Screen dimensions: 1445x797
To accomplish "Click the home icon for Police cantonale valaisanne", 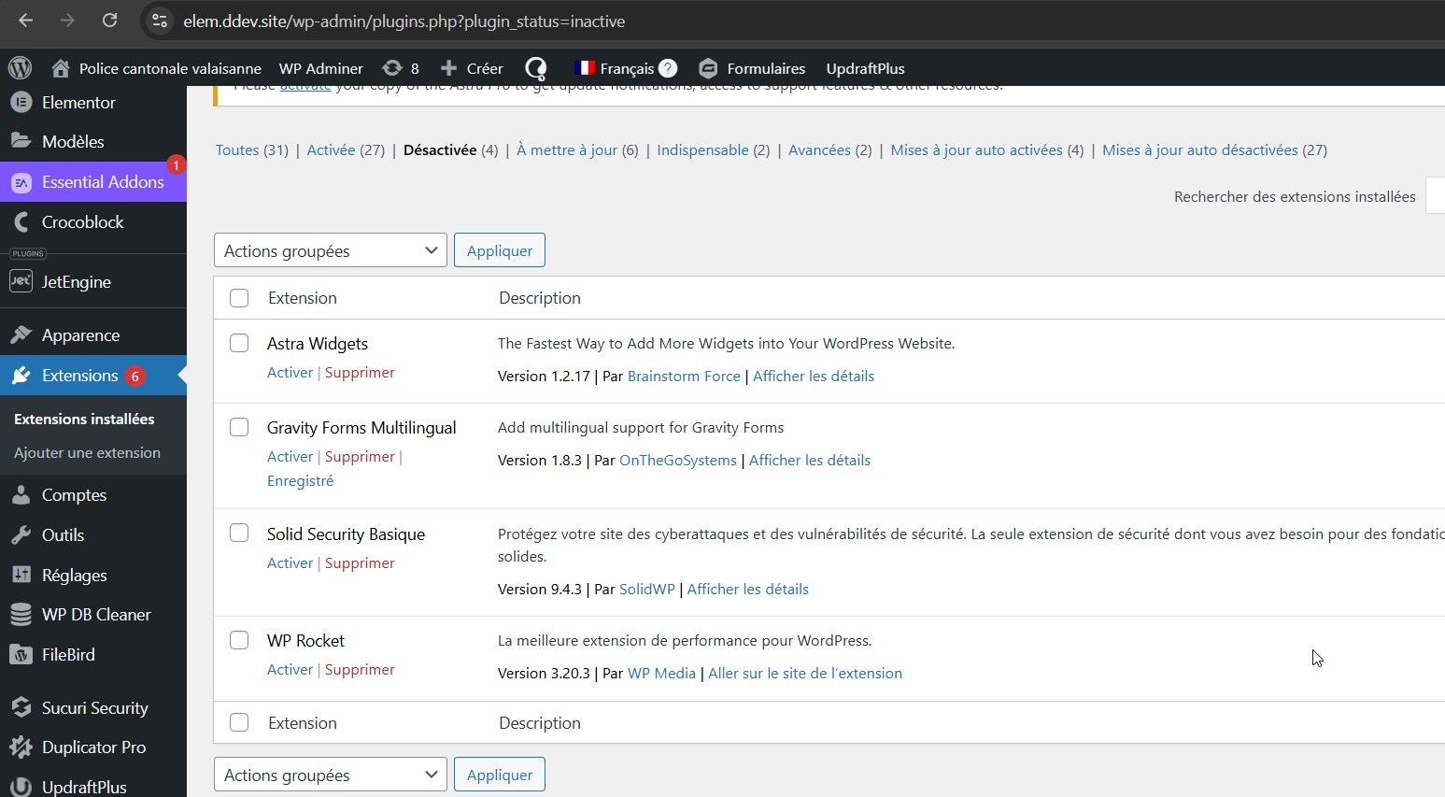I will (x=61, y=68).
